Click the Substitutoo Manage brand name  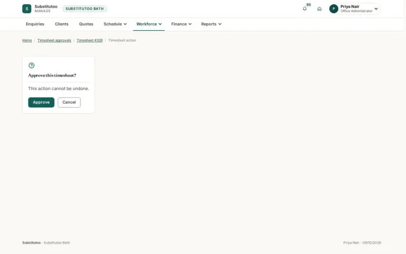[x=46, y=9]
